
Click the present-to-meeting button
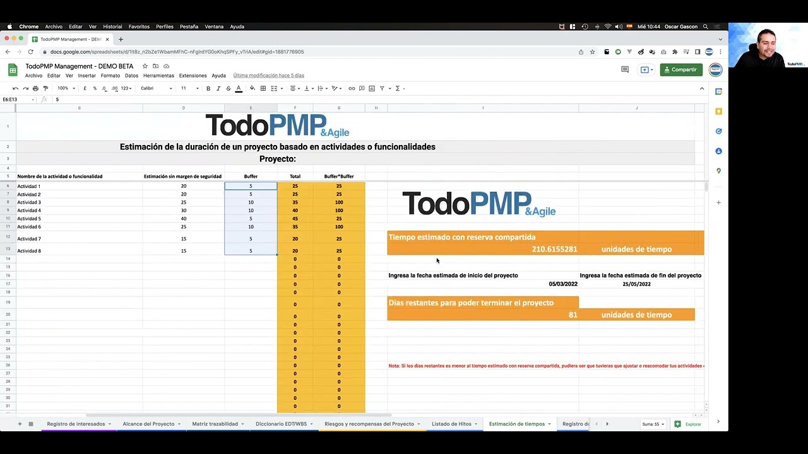646,69
